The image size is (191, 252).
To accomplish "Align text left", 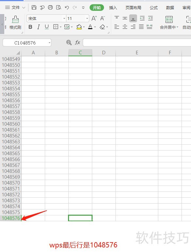I will point(117,27).
